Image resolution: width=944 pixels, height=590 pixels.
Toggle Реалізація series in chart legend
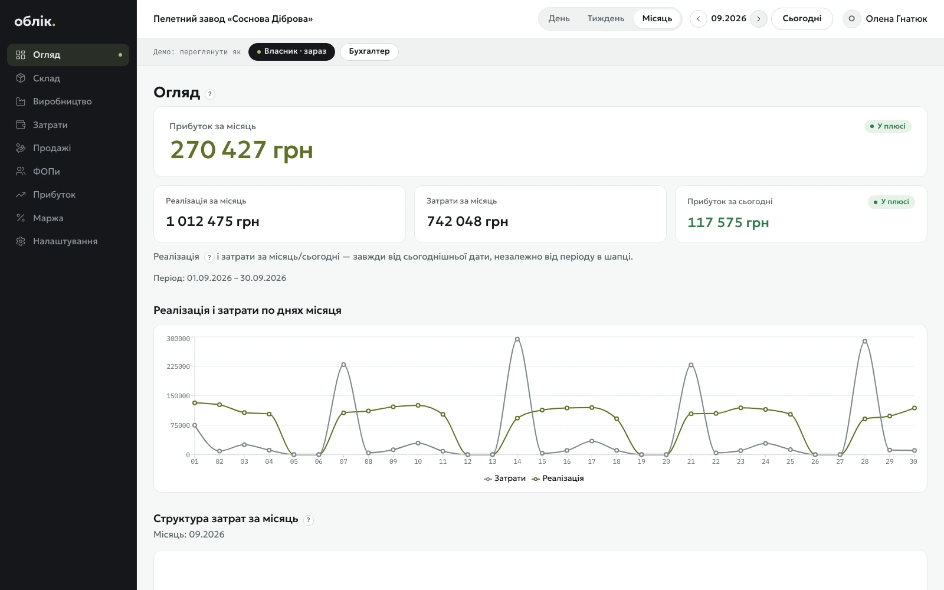(558, 478)
